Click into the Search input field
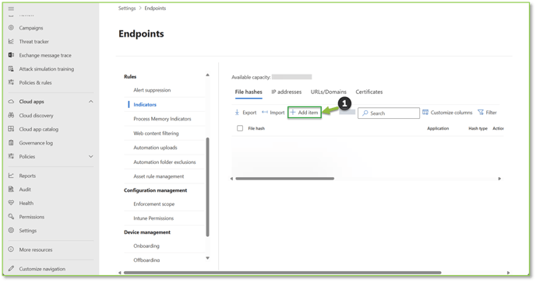The image size is (536, 282). 389,113
